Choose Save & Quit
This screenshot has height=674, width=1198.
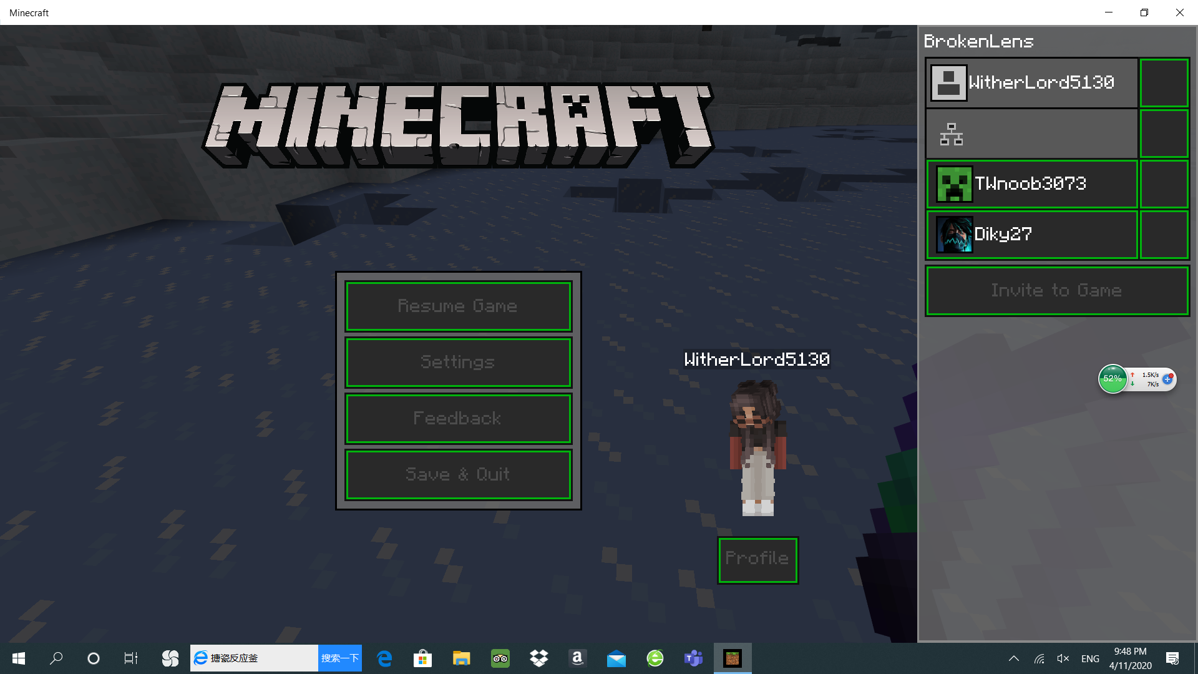click(x=459, y=474)
